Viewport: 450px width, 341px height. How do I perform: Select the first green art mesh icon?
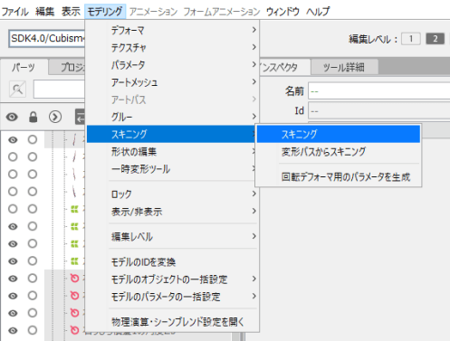click(74, 209)
